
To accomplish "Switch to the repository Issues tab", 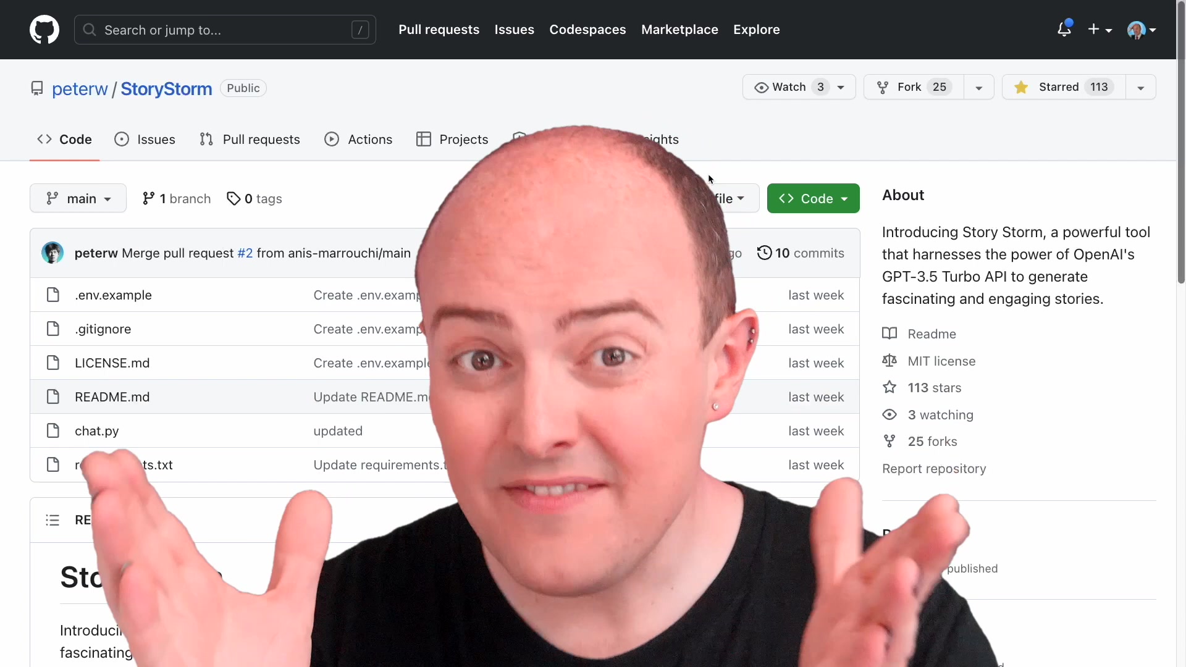I will [145, 140].
